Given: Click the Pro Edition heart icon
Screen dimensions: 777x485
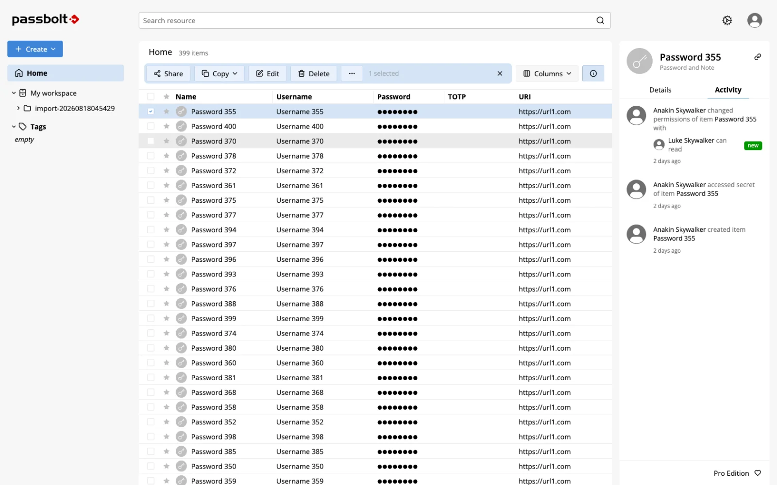Looking at the screenshot, I should coord(758,473).
